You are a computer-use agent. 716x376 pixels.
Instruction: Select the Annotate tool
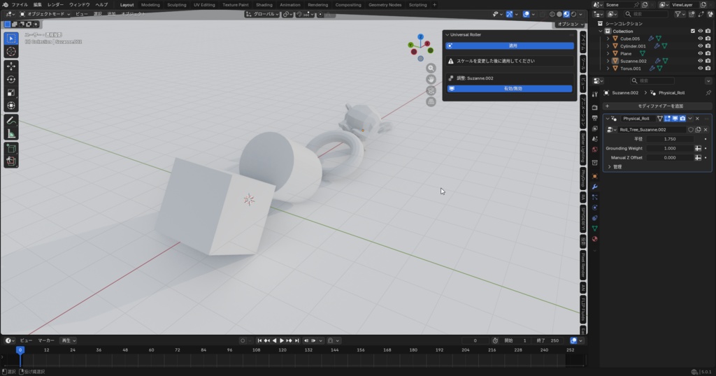[x=11, y=120]
